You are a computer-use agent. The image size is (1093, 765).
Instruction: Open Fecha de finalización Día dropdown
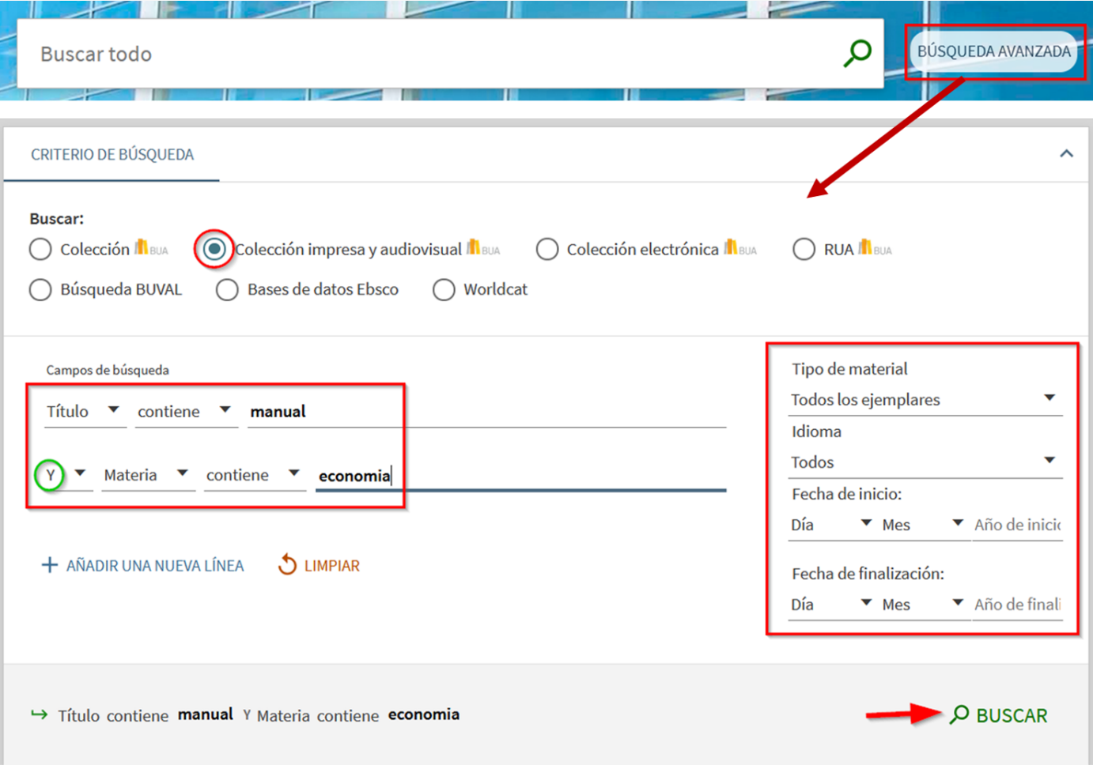tap(833, 605)
